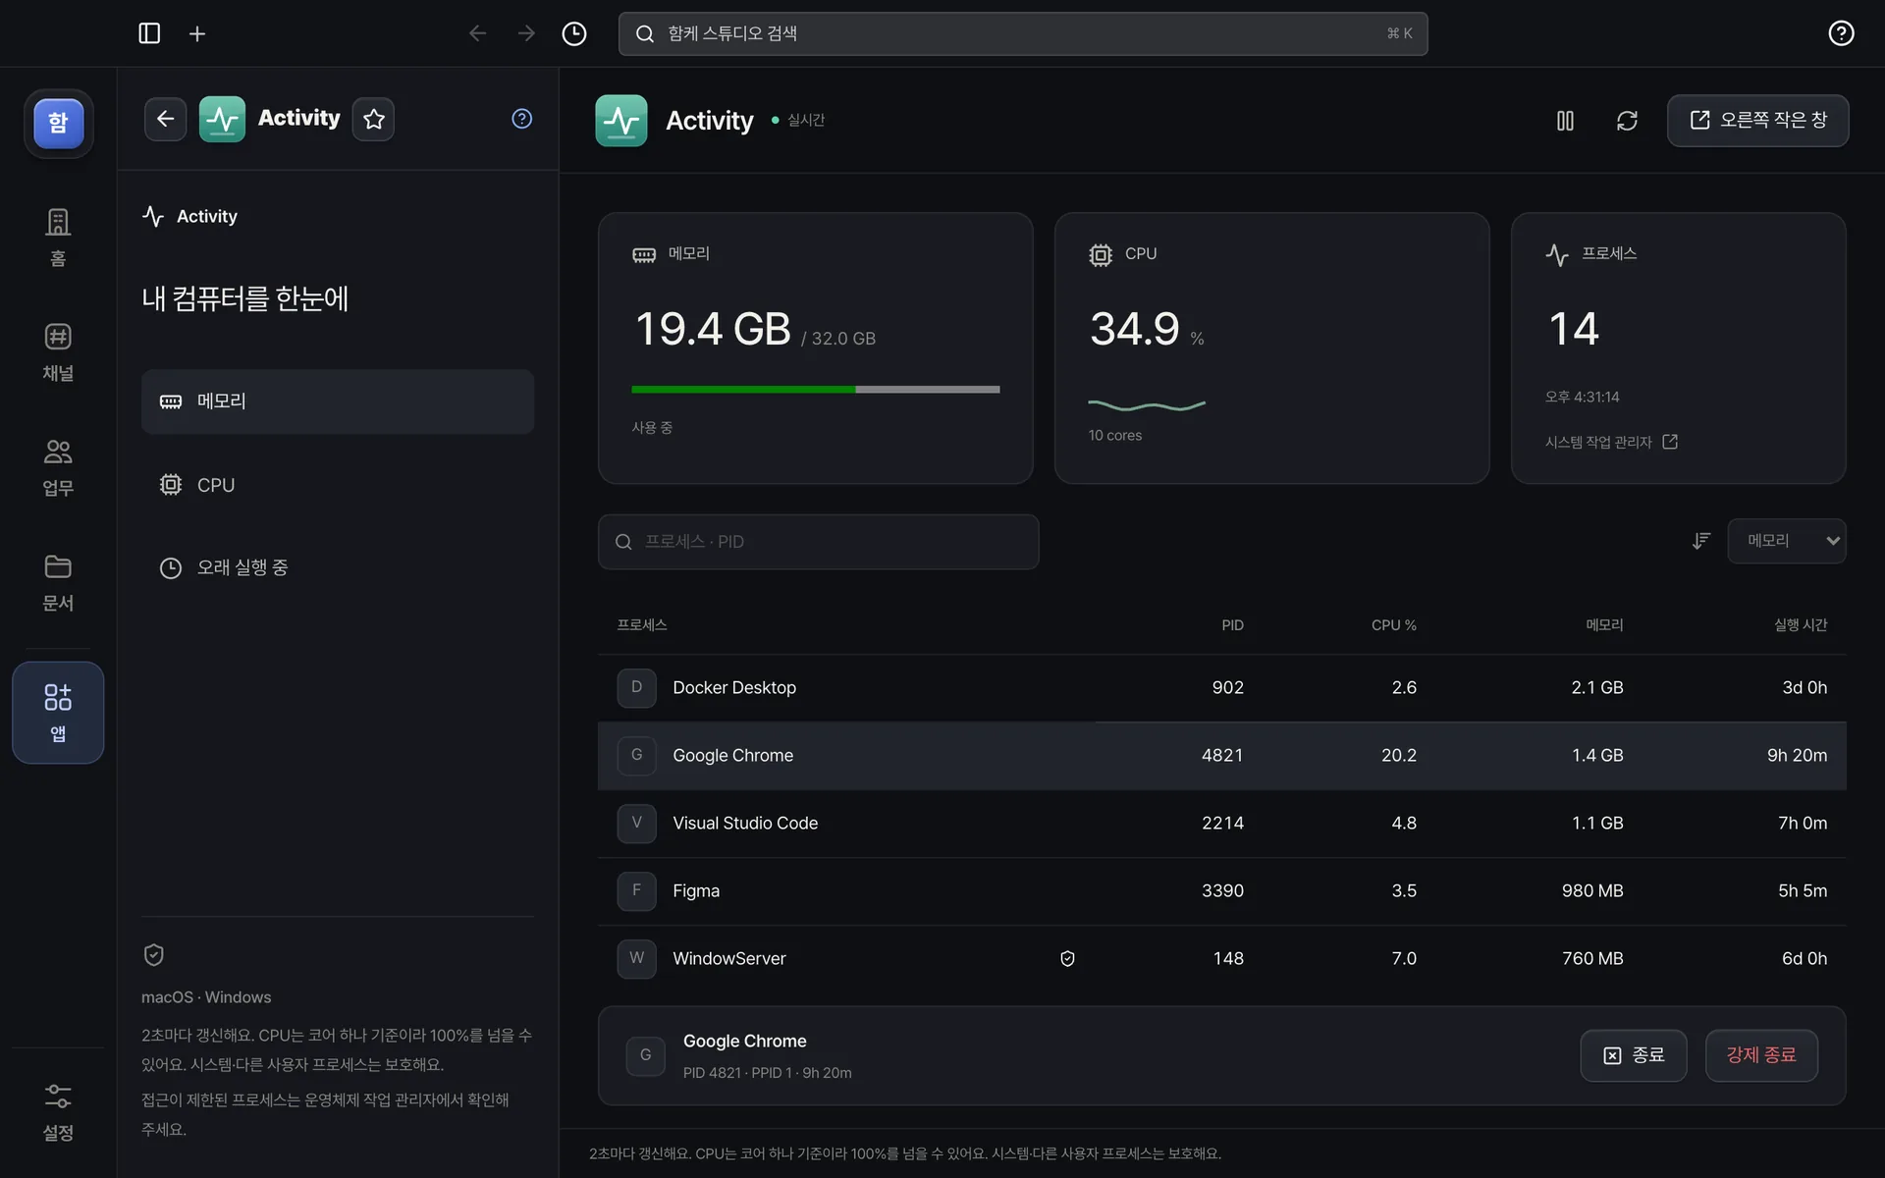
Task: Open the 업무 section in the sidebar
Action: point(58,466)
